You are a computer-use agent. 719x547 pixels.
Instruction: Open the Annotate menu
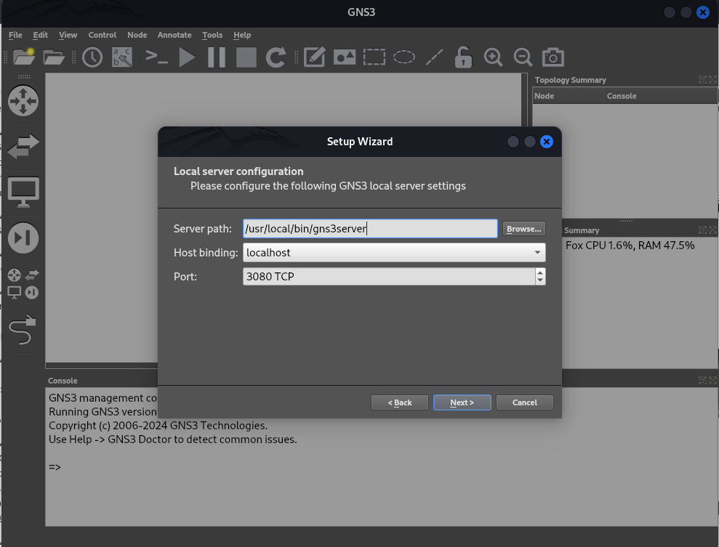[174, 35]
